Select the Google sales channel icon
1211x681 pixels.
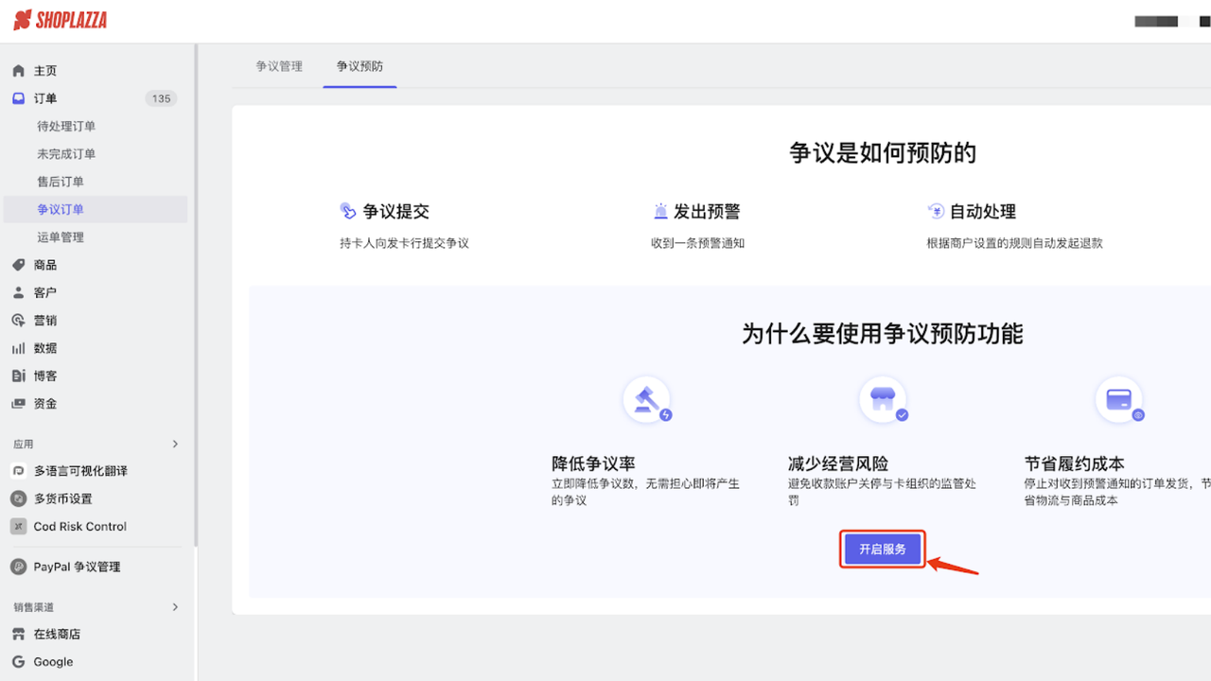(x=18, y=661)
